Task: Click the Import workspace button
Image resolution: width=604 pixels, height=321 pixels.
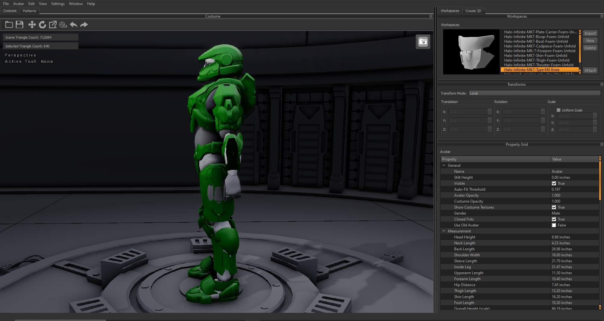Action: tap(590, 34)
